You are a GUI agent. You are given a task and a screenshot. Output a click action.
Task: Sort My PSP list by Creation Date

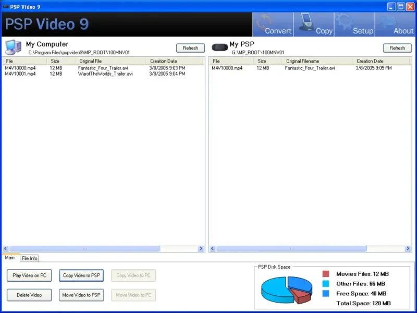pyautogui.click(x=382, y=61)
